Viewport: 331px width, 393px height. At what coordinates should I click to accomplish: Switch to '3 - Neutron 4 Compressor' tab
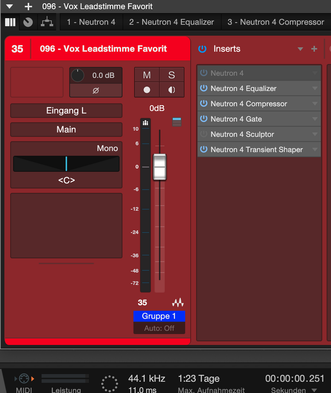[x=276, y=22]
